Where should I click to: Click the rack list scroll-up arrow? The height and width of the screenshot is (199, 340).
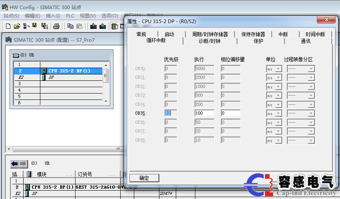click(106, 65)
